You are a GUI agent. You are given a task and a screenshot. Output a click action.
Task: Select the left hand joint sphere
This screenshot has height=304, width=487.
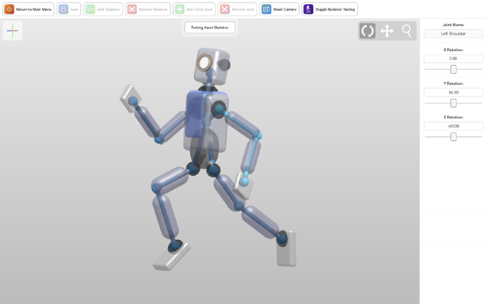(244, 181)
